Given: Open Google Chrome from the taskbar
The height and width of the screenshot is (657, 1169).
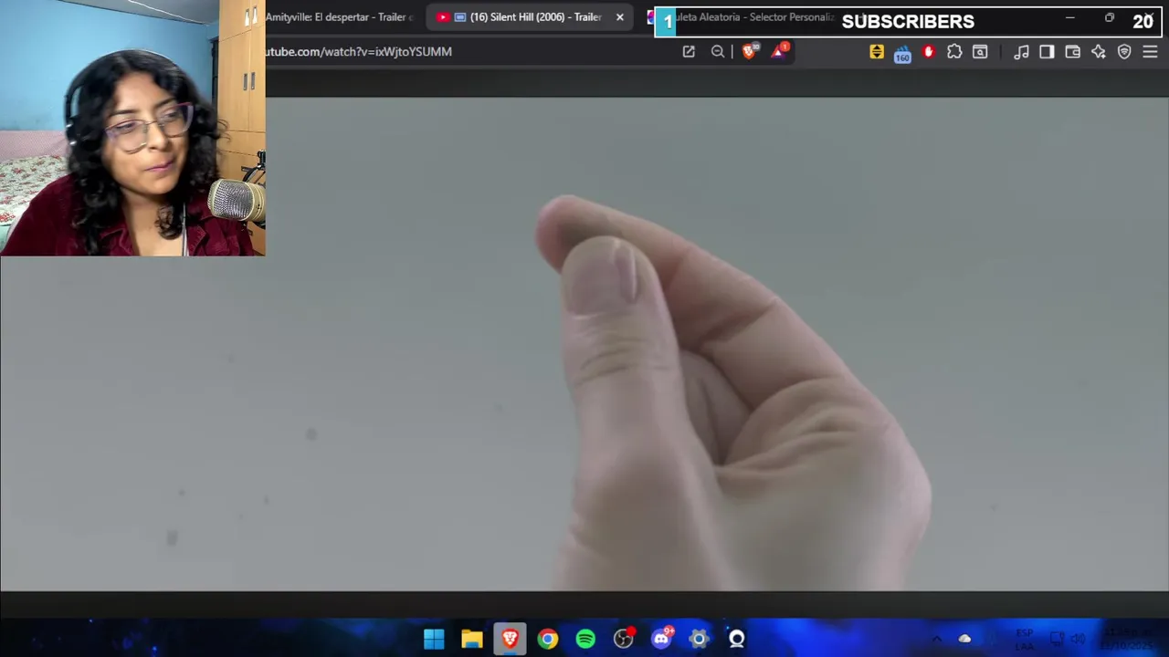Looking at the screenshot, I should point(548,639).
